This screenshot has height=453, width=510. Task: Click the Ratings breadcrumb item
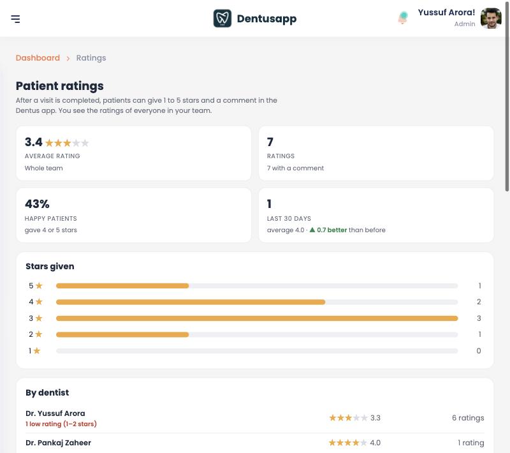pos(91,58)
